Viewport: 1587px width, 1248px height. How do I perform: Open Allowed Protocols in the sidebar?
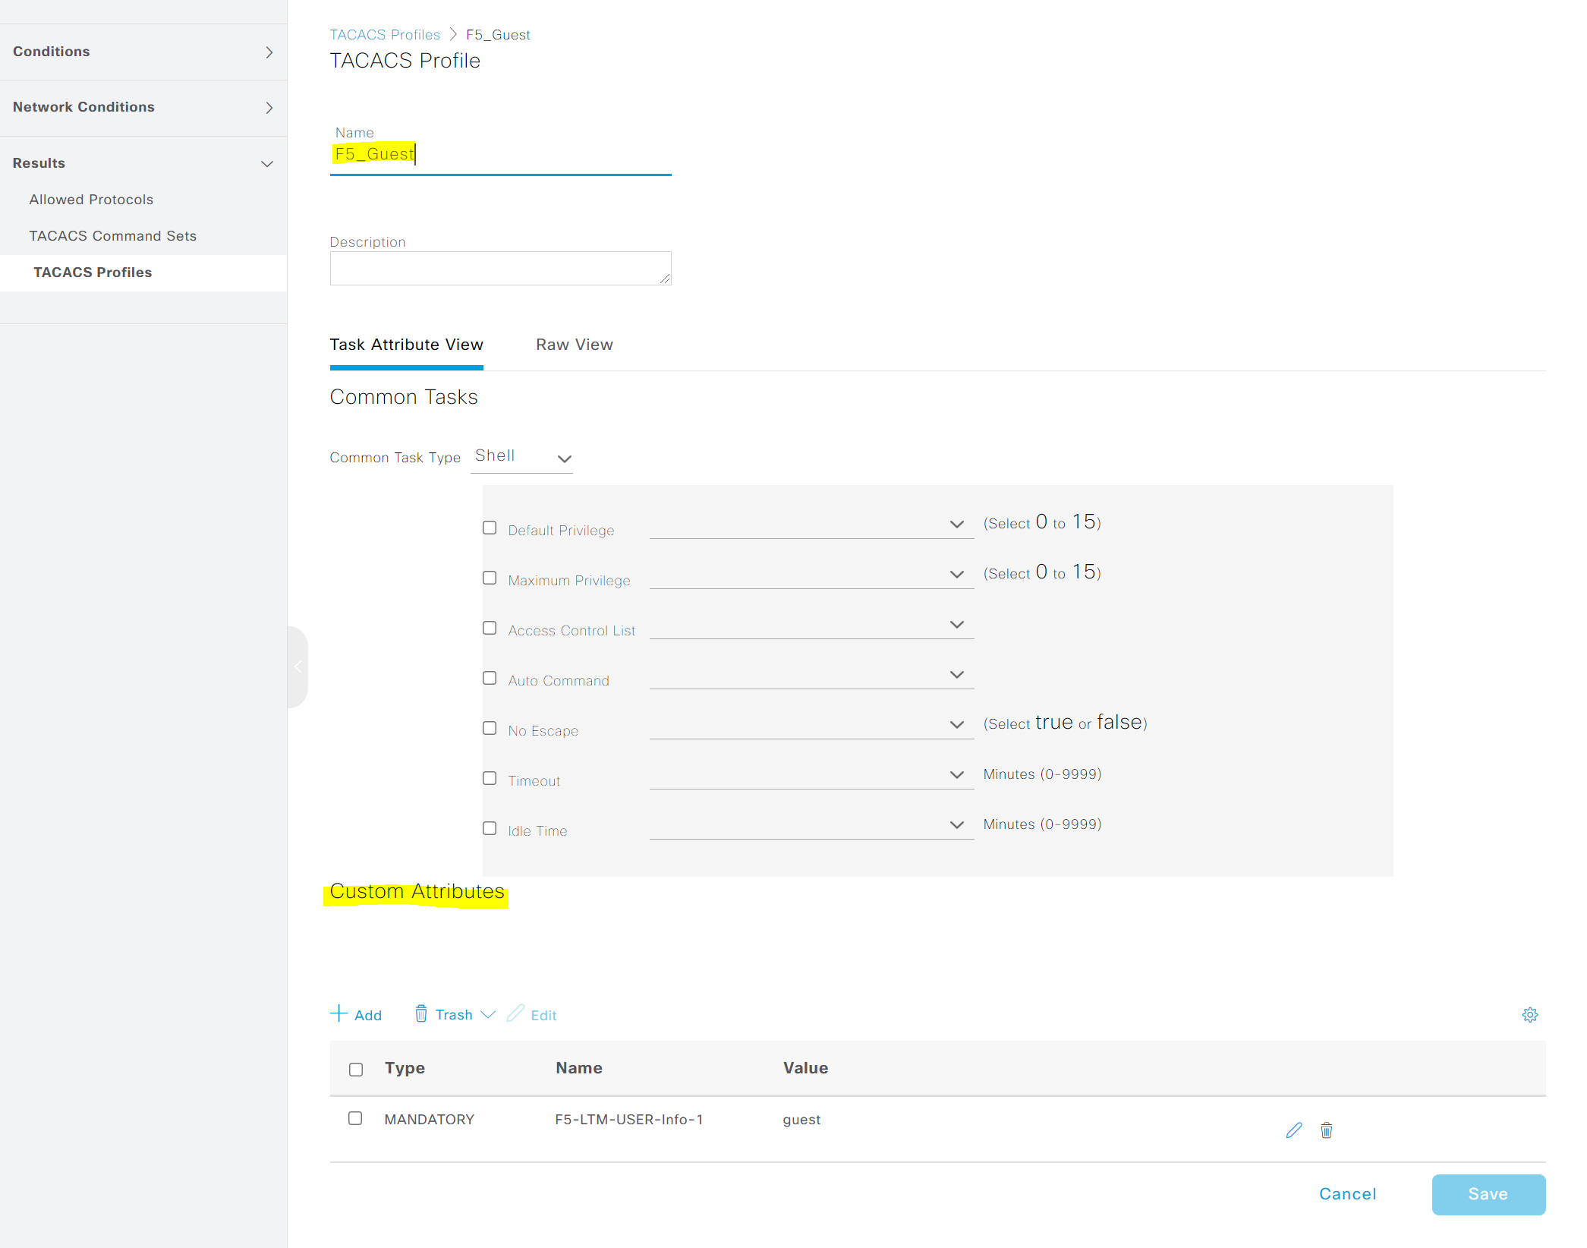click(91, 200)
